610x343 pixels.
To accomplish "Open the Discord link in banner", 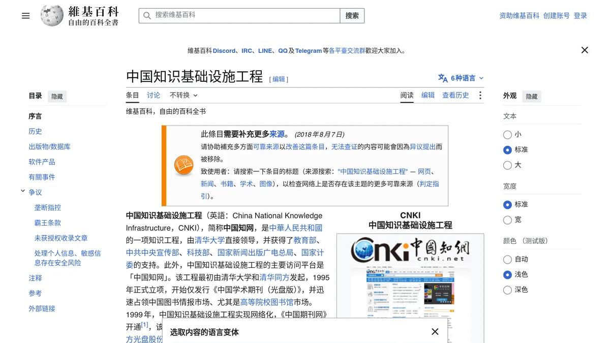I will click(224, 51).
